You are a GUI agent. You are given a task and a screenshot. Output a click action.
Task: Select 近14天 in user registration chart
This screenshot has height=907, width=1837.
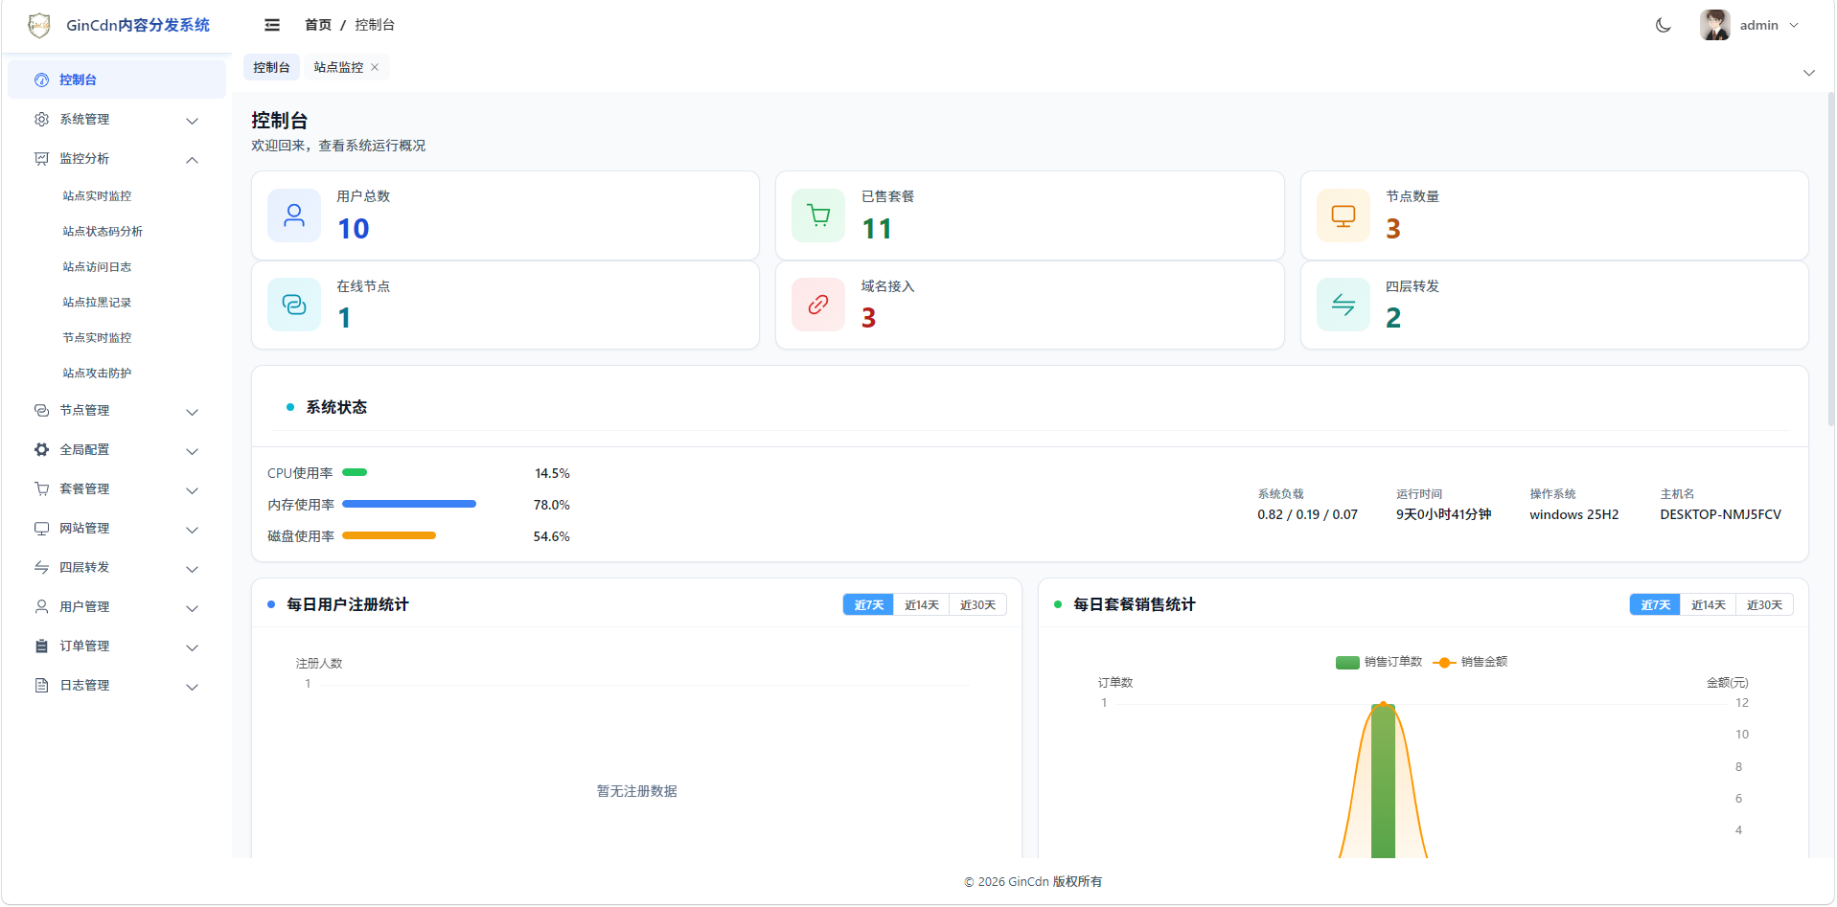(x=922, y=605)
